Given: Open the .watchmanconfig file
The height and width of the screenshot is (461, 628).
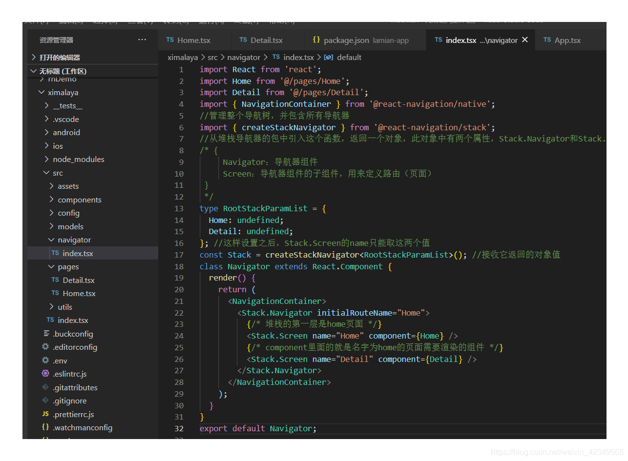Looking at the screenshot, I should [93, 428].
